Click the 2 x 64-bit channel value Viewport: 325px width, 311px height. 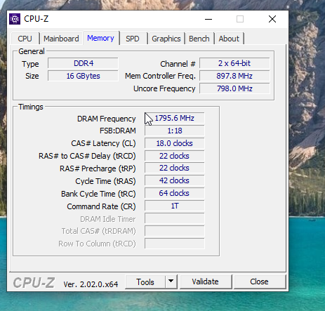(234, 63)
